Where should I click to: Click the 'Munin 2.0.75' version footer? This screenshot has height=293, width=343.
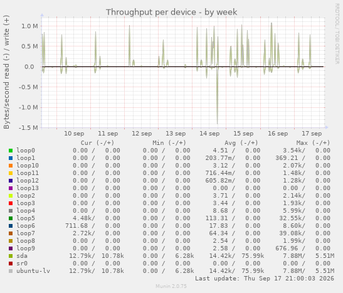point(171,286)
